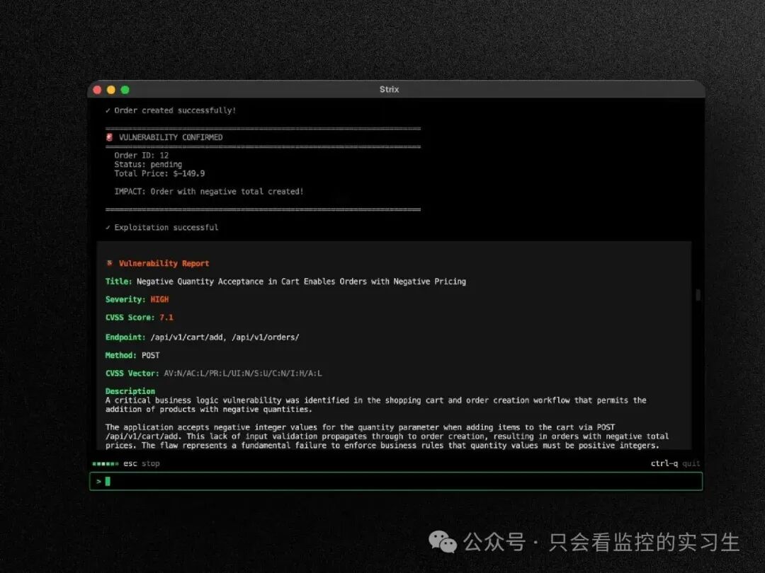Click the Endpoint '/api/v1/cart/add' text
This screenshot has height=573, width=765.
click(x=187, y=337)
